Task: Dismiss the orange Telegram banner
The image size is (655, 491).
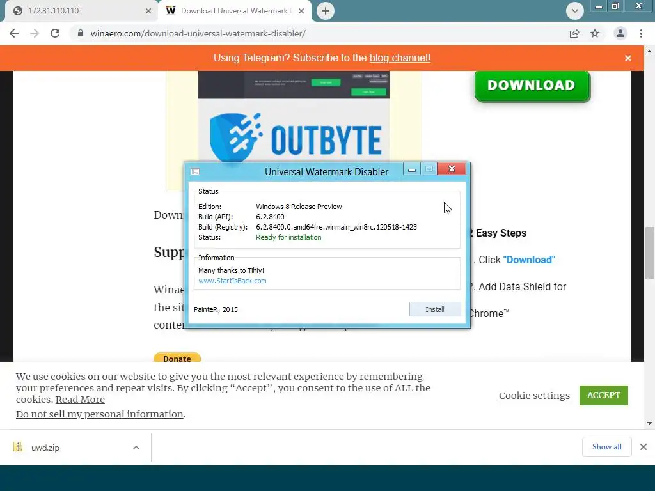Action: [628, 58]
